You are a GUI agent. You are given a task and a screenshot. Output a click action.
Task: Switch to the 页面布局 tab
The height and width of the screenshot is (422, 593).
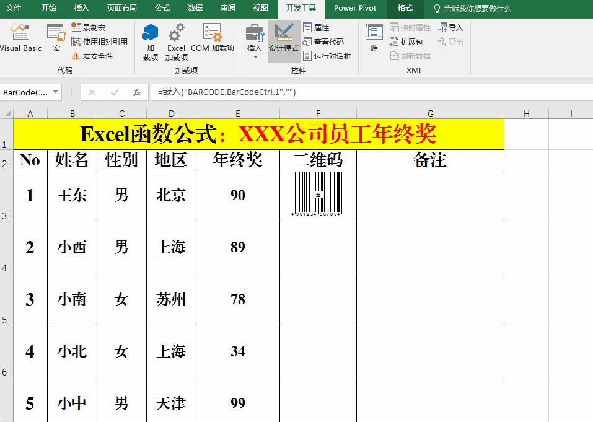point(122,8)
